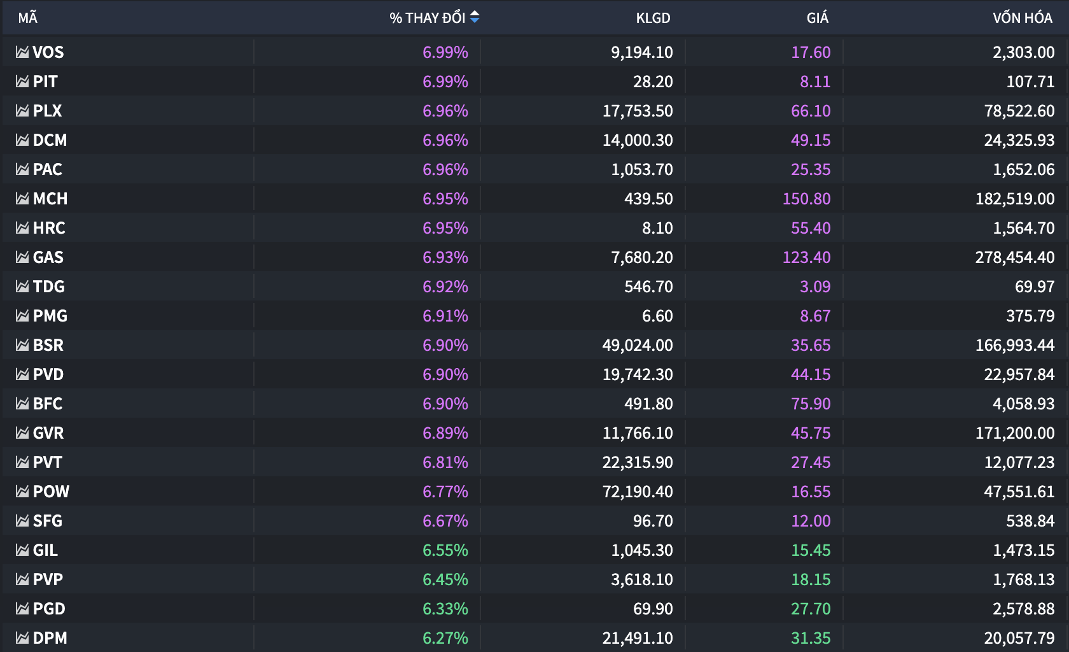This screenshot has height=652, width=1069.
Task: Select the HRC ticker symbol
Action: (49, 228)
